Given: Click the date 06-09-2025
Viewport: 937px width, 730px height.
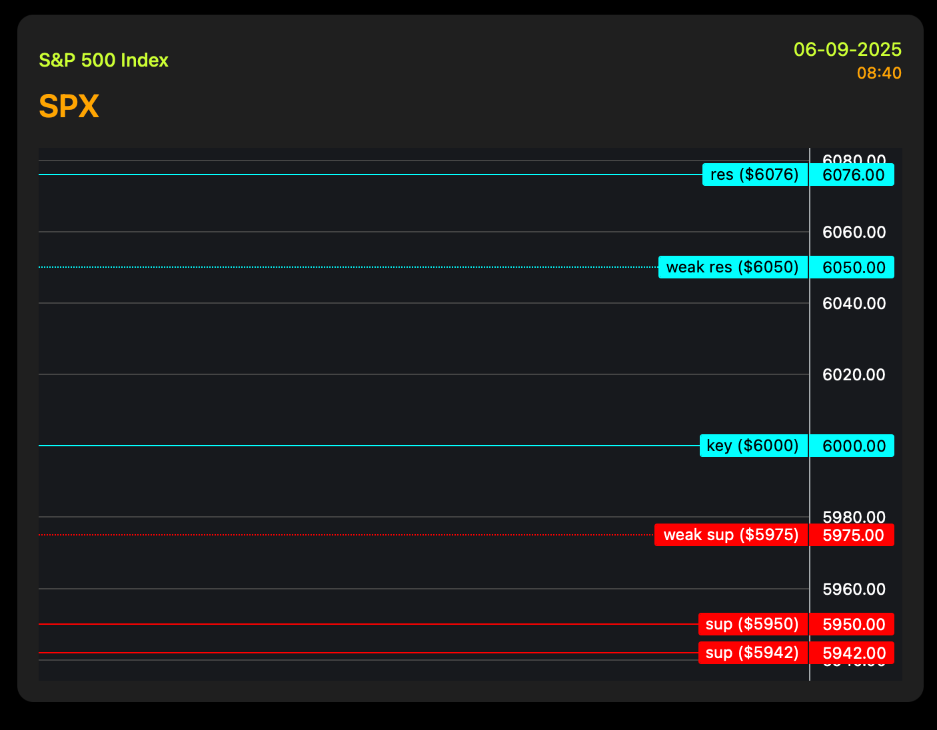Looking at the screenshot, I should [x=848, y=50].
